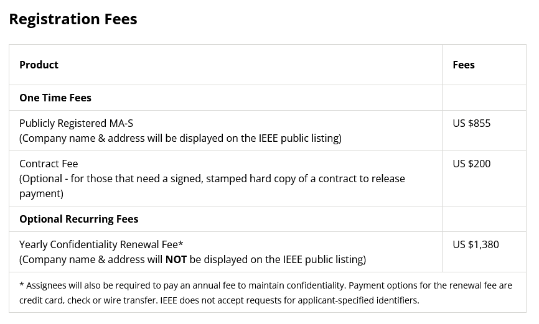Viewport: 539px width, 324px height.
Task: Click the empty Fees cell beside One Time Fees
Action: (484, 98)
